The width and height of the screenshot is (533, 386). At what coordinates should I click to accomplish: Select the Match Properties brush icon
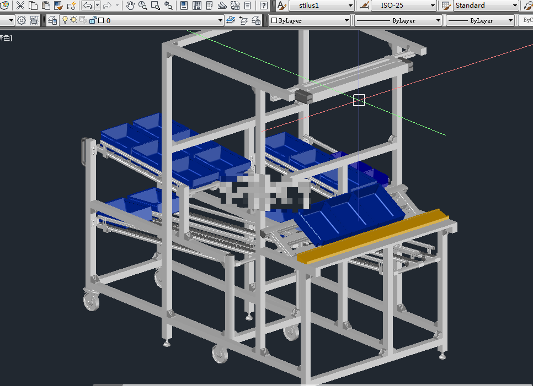[x=58, y=6]
